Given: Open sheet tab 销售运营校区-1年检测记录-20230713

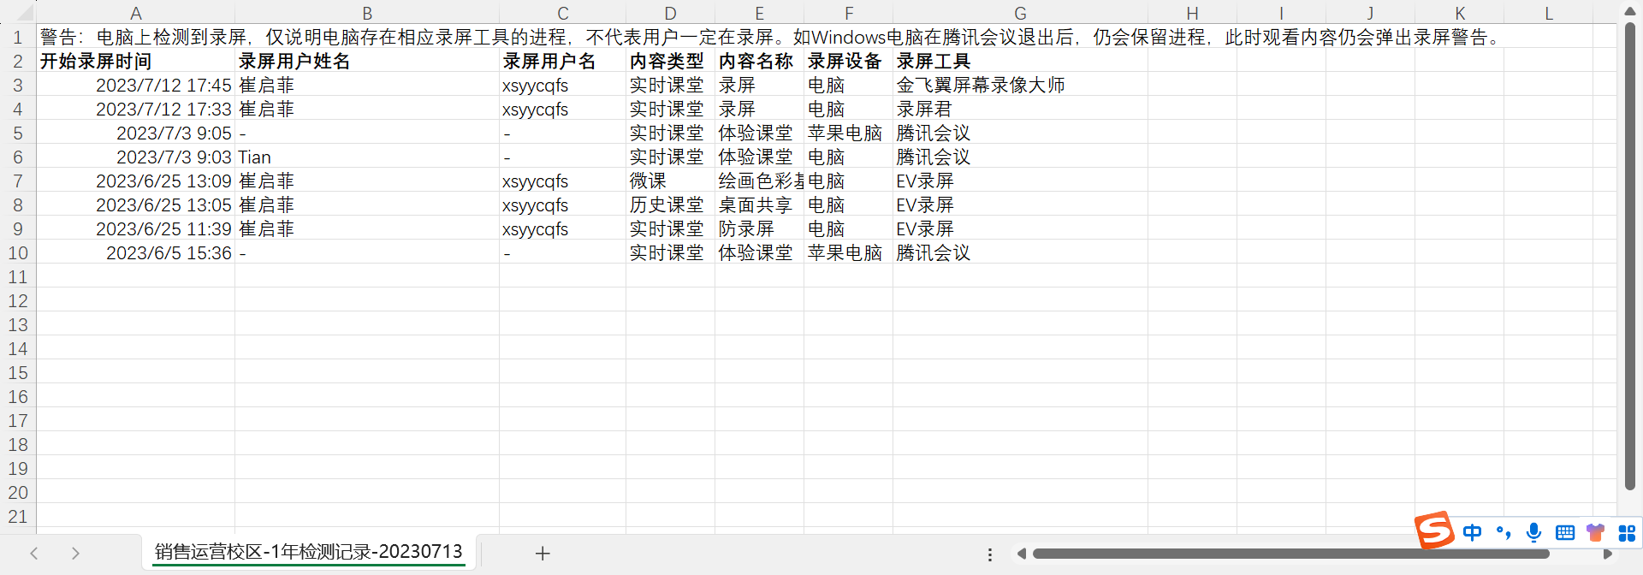Looking at the screenshot, I should 309,552.
